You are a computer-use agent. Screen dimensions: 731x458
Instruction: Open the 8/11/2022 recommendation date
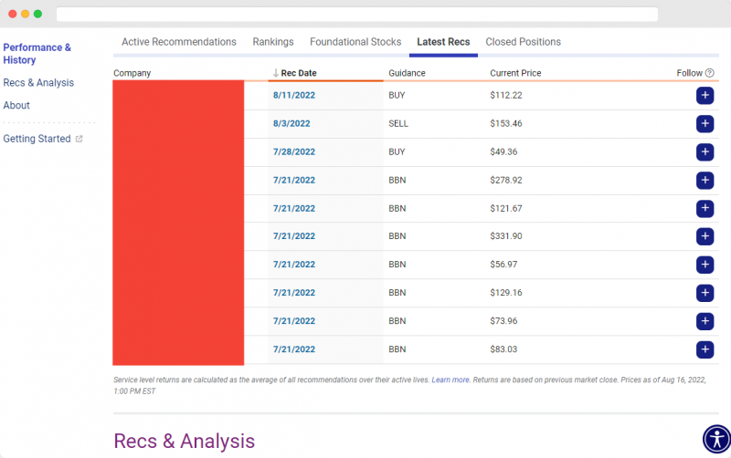point(294,96)
